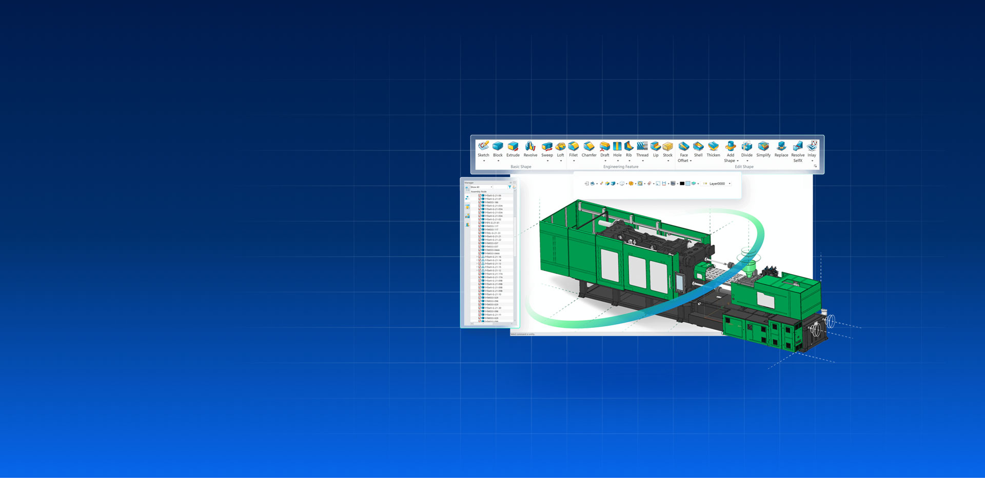Screen dimensions: 985x478
Task: Open Edit Shape group dialog launcher
Action: pyautogui.click(x=815, y=166)
